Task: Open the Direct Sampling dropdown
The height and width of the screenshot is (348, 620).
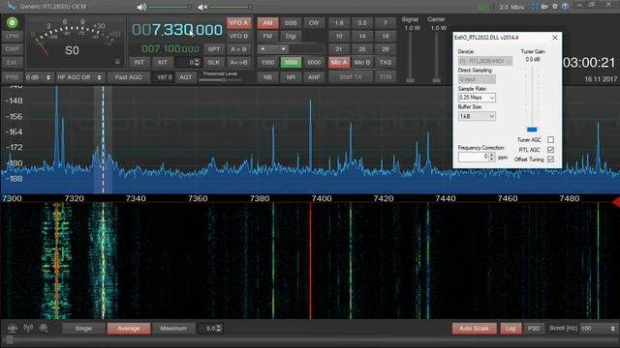Action: 477,79
